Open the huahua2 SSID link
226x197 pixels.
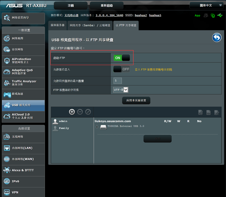pyautogui.click(x=141, y=15)
